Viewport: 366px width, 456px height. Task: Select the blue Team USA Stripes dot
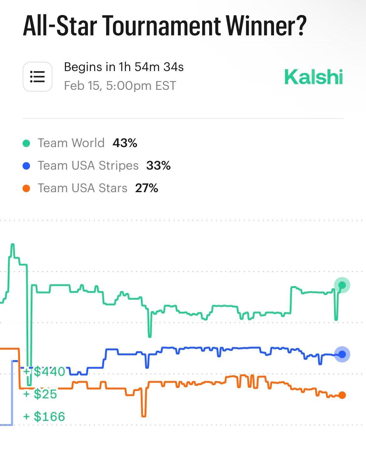click(27, 166)
